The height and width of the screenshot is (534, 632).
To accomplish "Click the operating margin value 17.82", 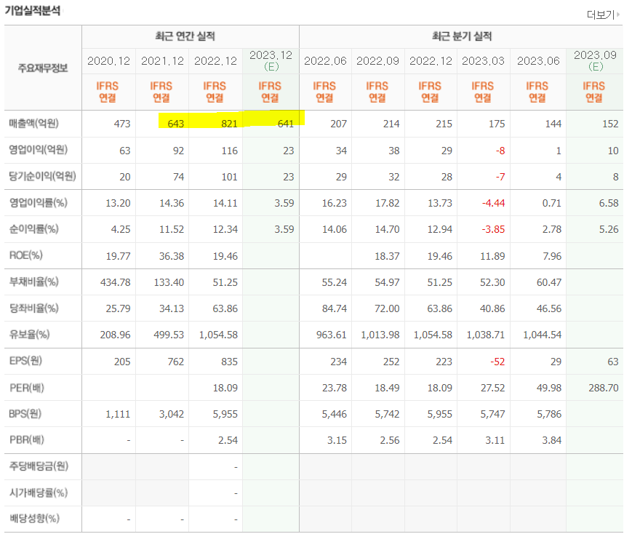I will click(x=387, y=203).
